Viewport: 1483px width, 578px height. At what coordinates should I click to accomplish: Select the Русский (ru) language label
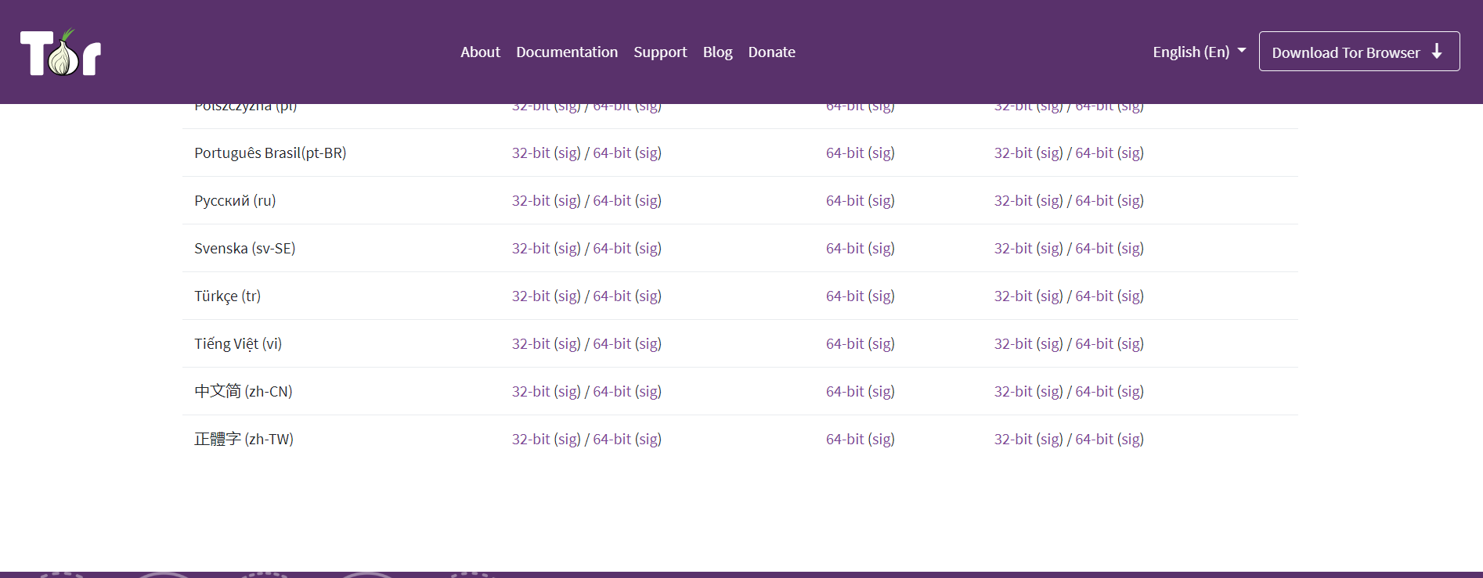235,201
